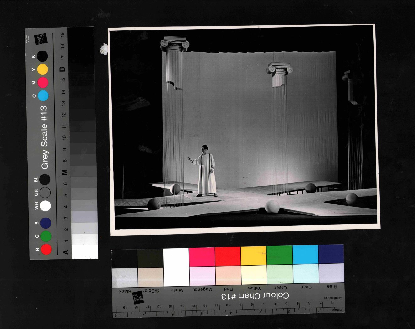Select the pale pink magenta tint swatch
Screen dimensions: 415x329
[202, 276]
